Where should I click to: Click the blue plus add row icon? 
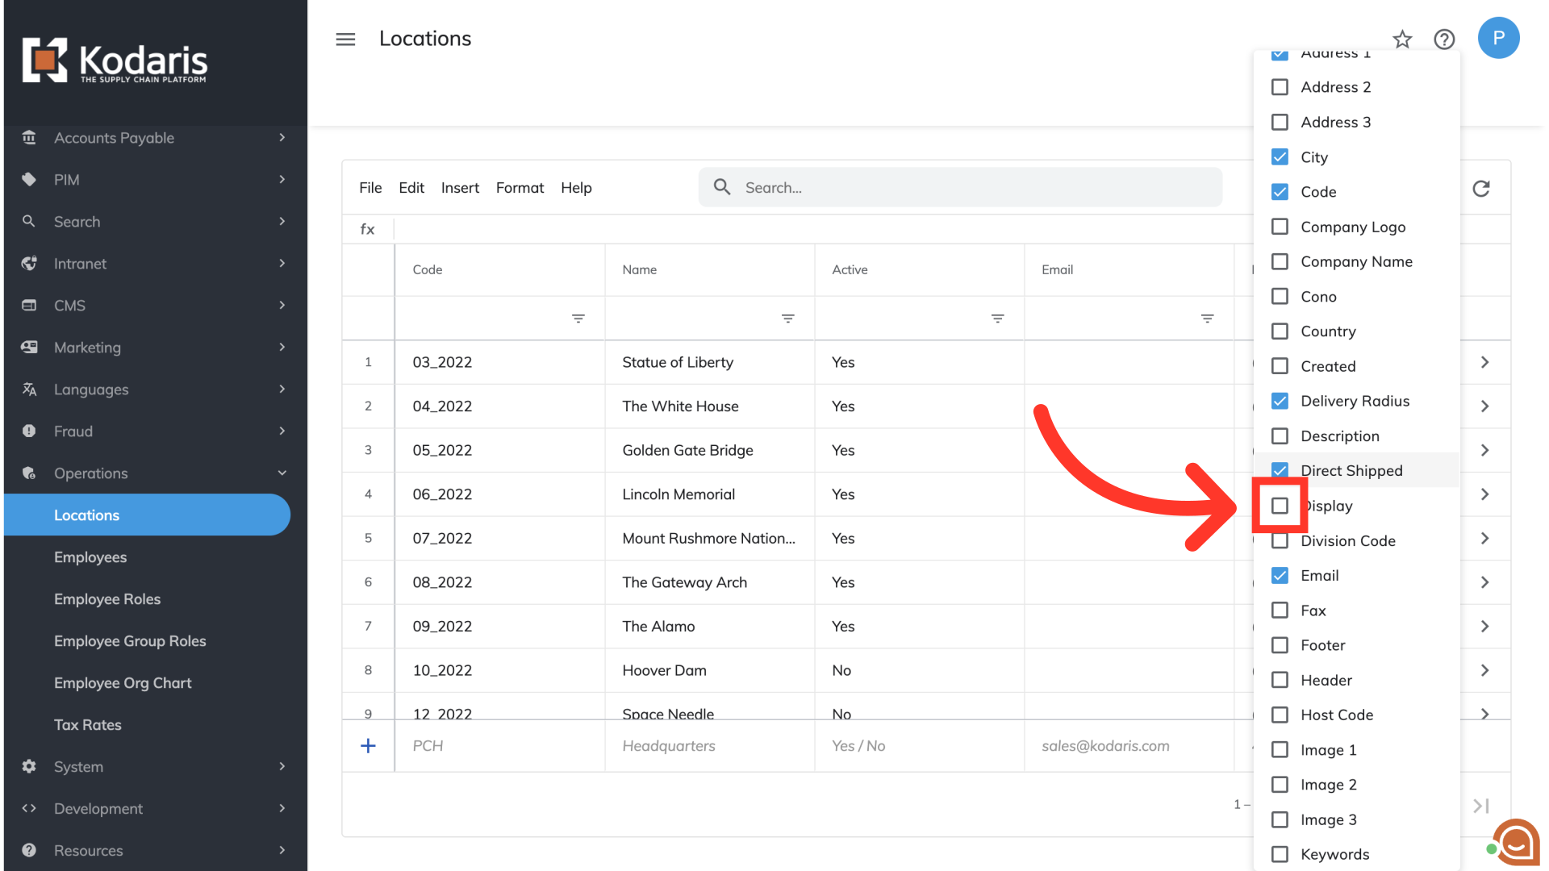pos(368,746)
